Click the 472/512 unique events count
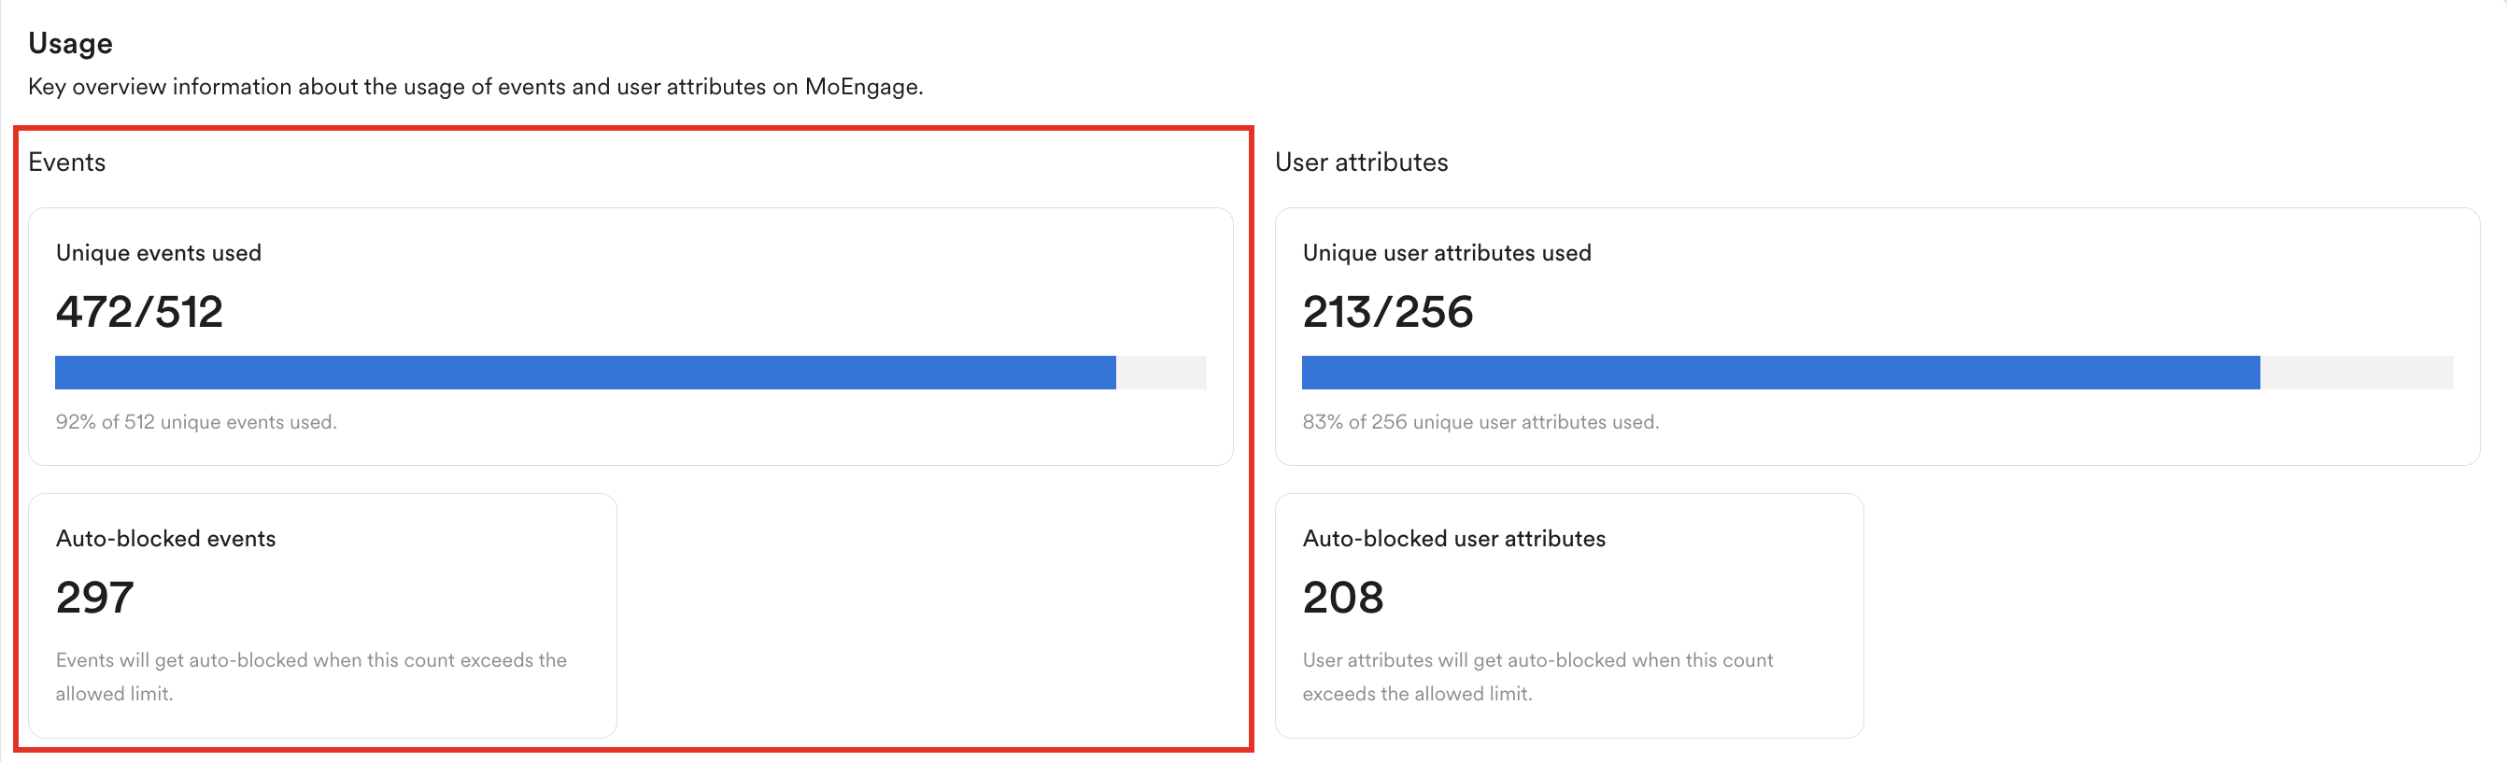The image size is (2507, 762). (139, 313)
